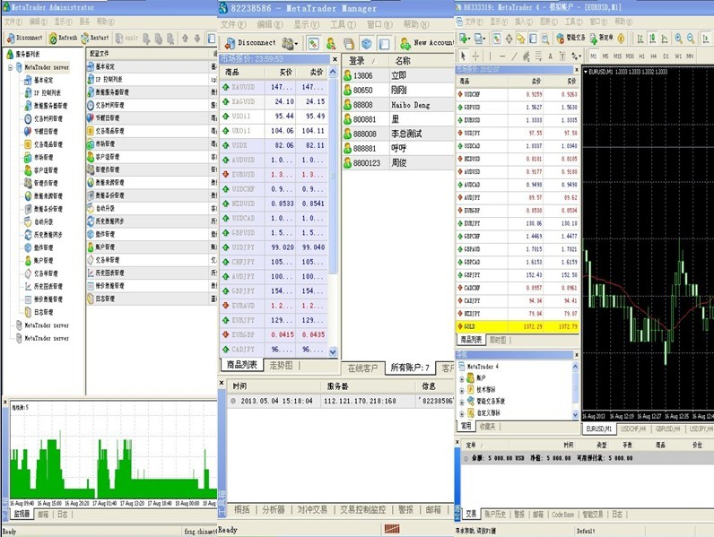The image size is (714, 537).
Task: Switch chart to H4 timeframe
Action: [653, 56]
